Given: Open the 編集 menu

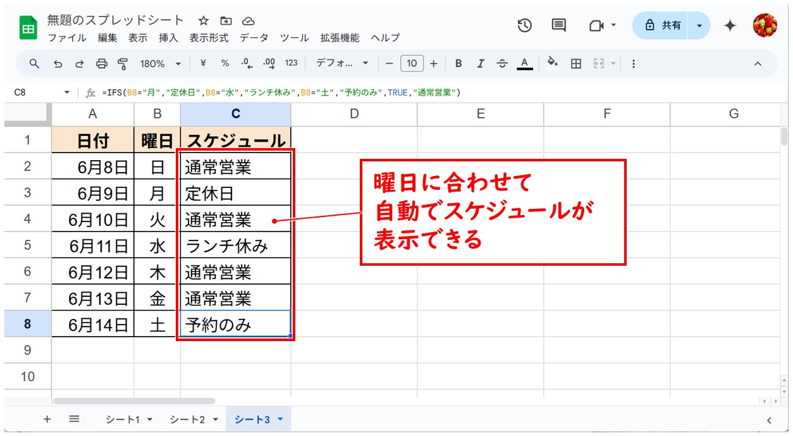Looking at the screenshot, I should (108, 38).
